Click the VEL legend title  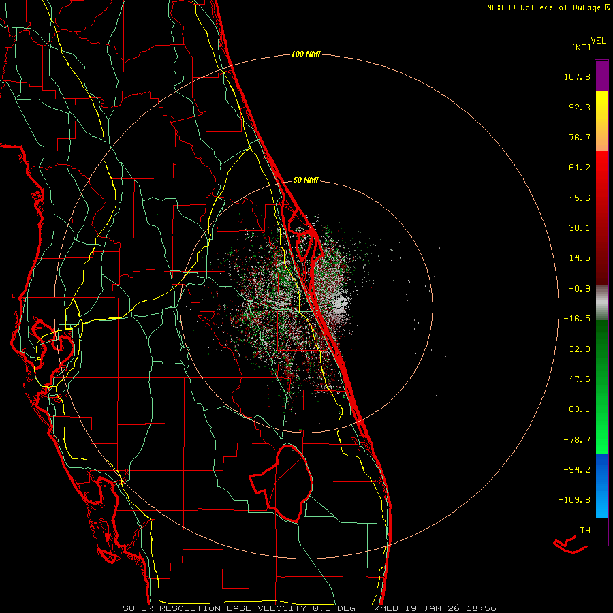pos(598,41)
